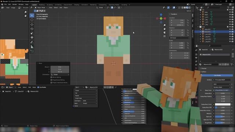
Task: Toggle exclude checkbox for 2nd collection
Action: pos(228,27)
